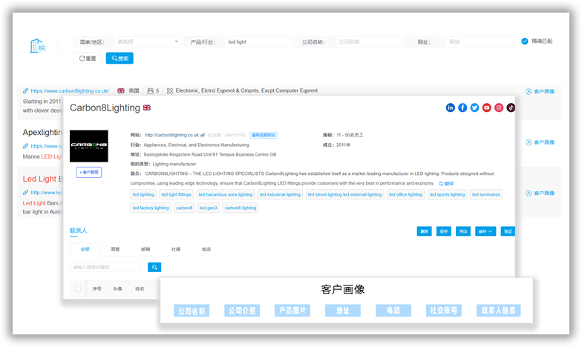Screen dimensions: 582x347
Task: Click 联系人信息 label in 客户画像 panel
Action: point(499,311)
